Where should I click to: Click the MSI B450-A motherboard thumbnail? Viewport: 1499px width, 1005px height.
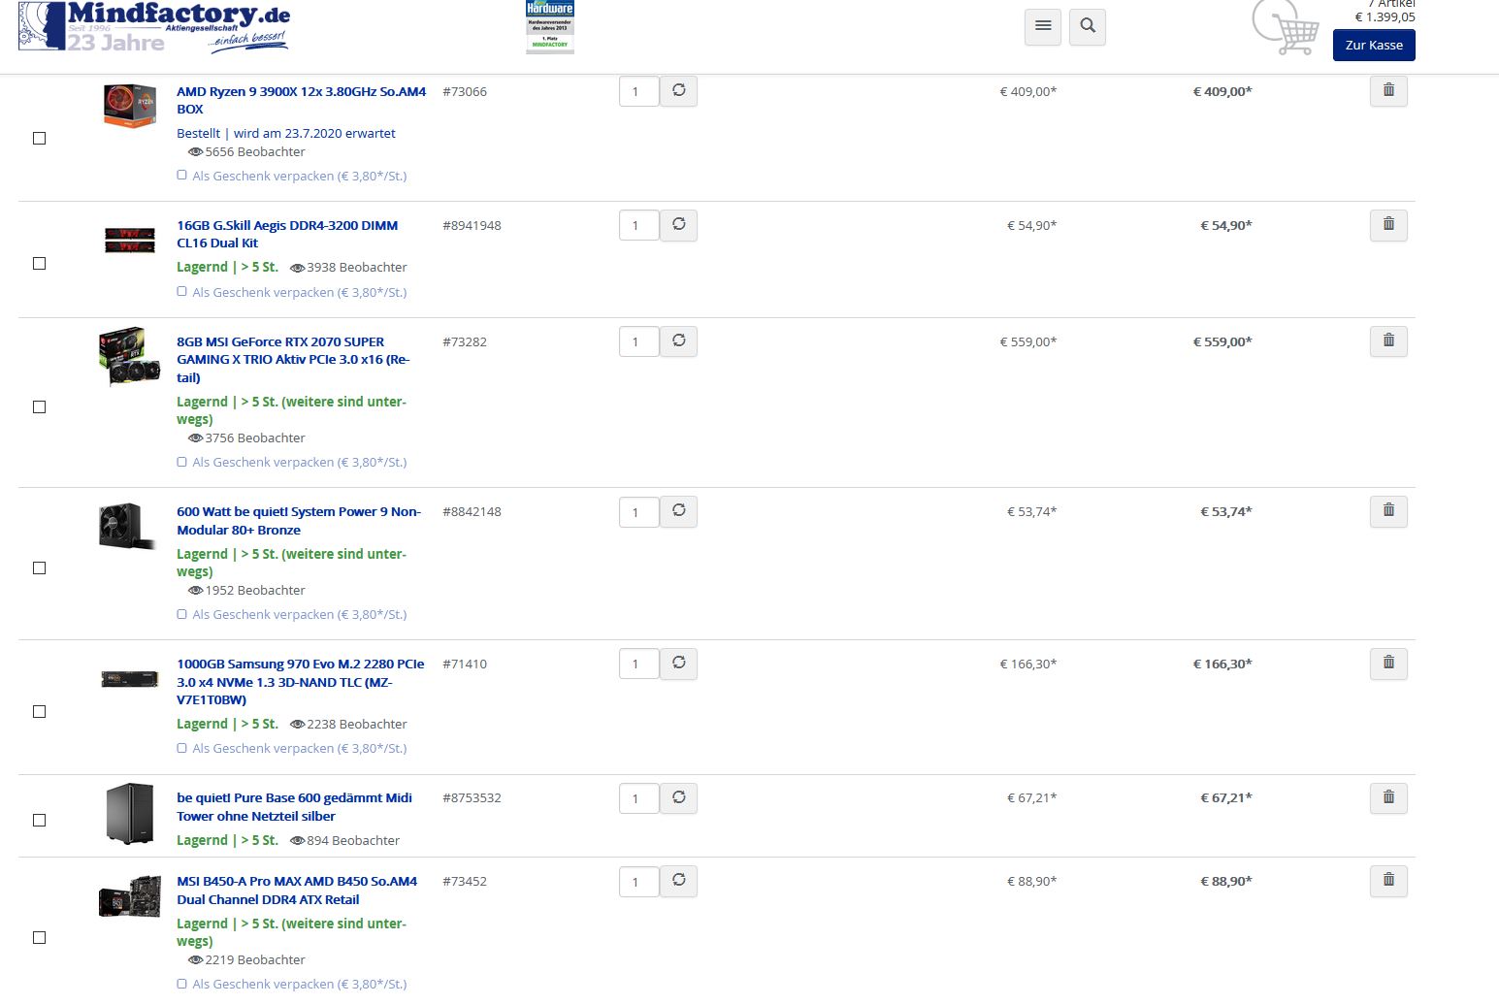coord(130,895)
